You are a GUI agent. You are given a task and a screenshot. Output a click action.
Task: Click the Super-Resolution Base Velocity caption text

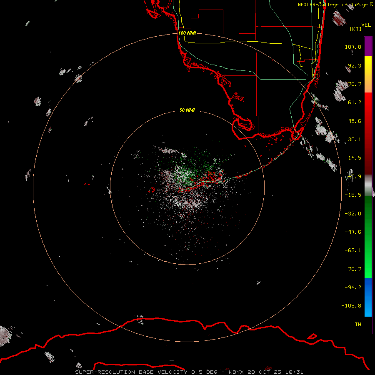point(189,372)
